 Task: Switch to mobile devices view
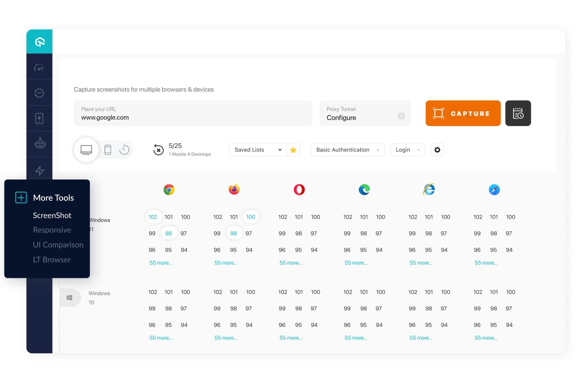(x=108, y=149)
